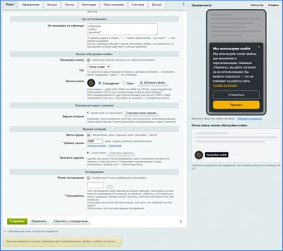Click Отказаться in the banner preview

tap(236, 95)
